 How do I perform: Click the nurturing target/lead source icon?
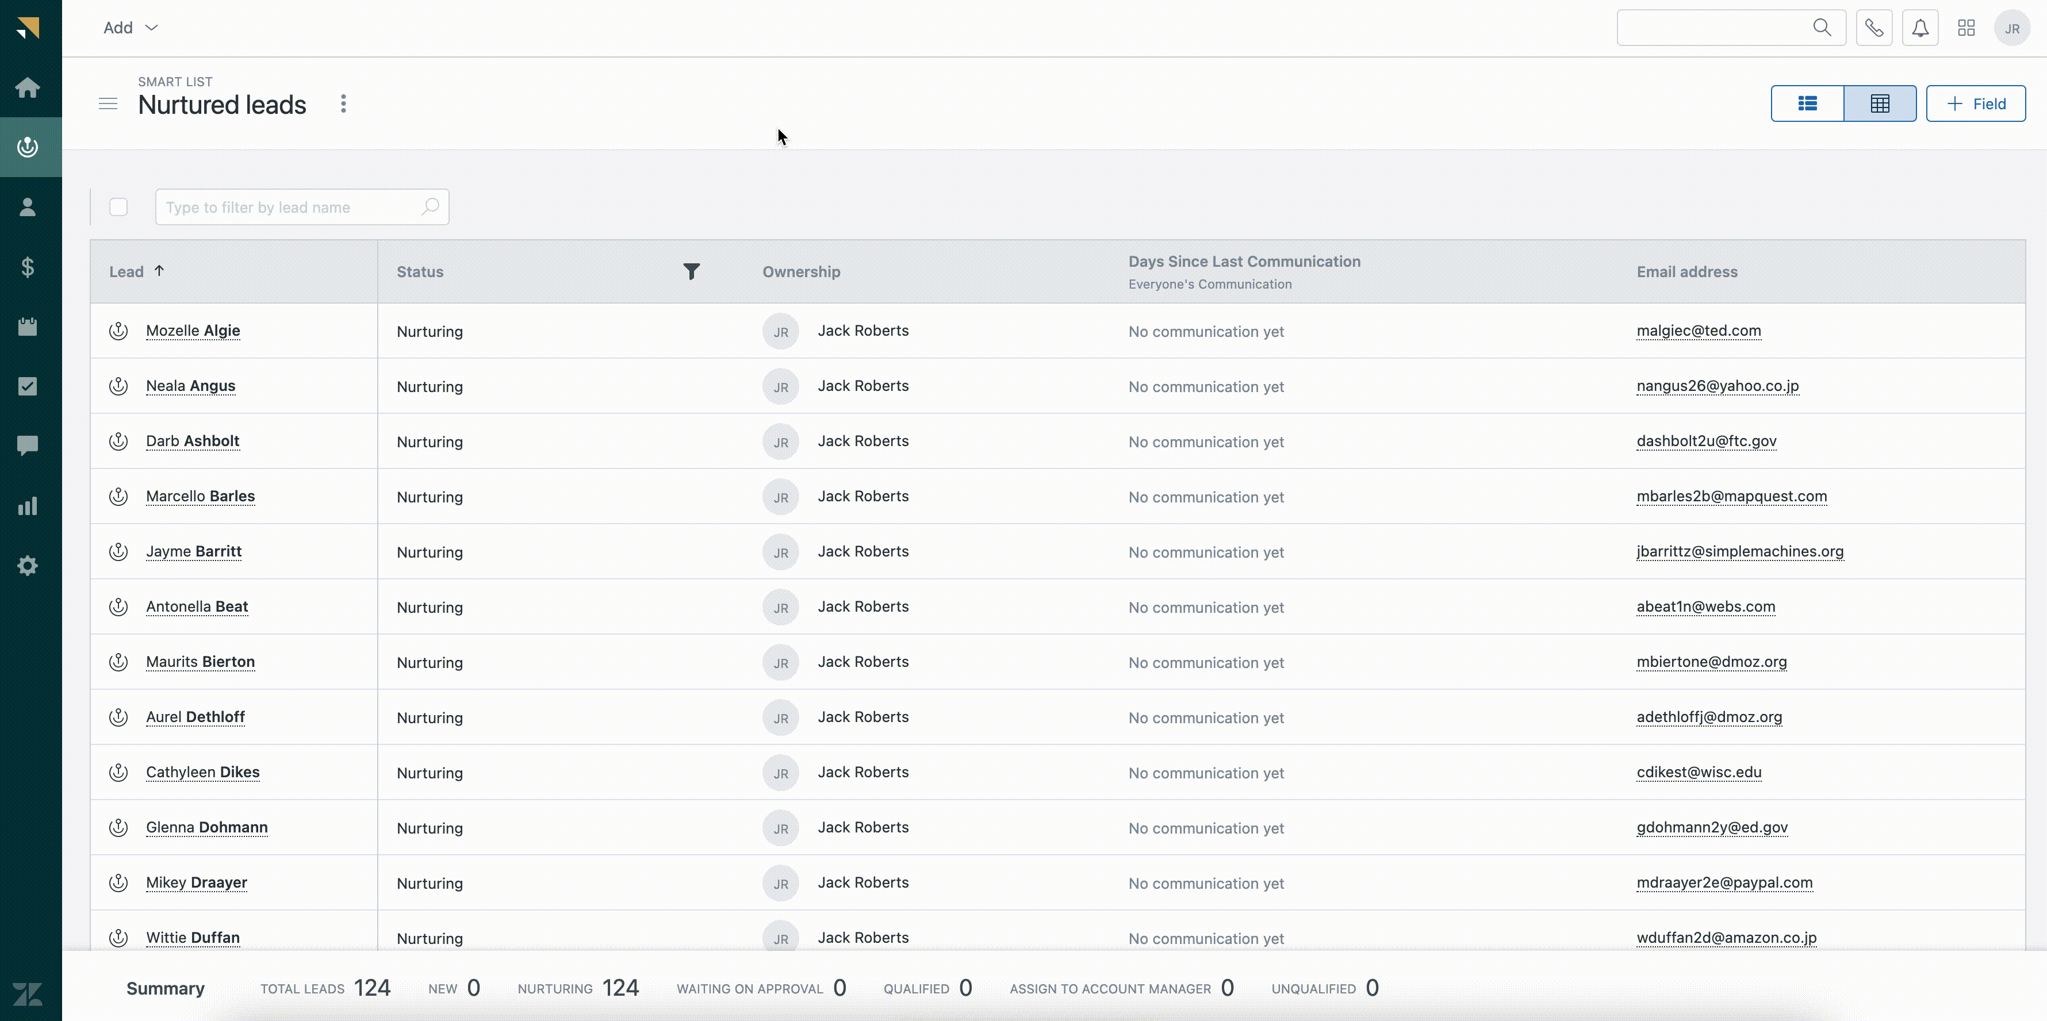(29, 146)
